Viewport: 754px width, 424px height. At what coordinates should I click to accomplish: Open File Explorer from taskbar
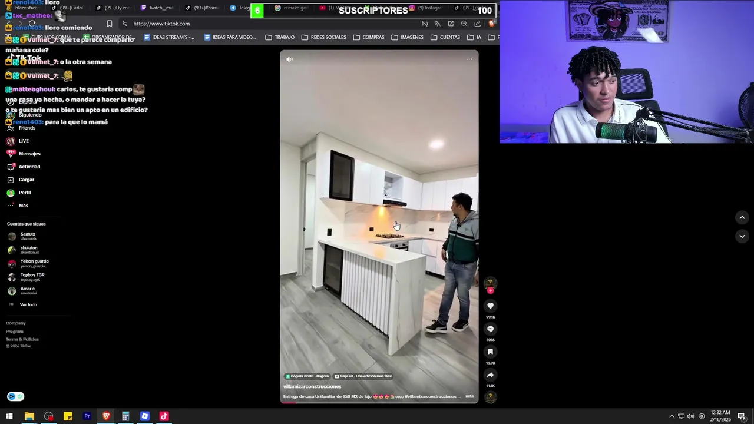coord(29,416)
